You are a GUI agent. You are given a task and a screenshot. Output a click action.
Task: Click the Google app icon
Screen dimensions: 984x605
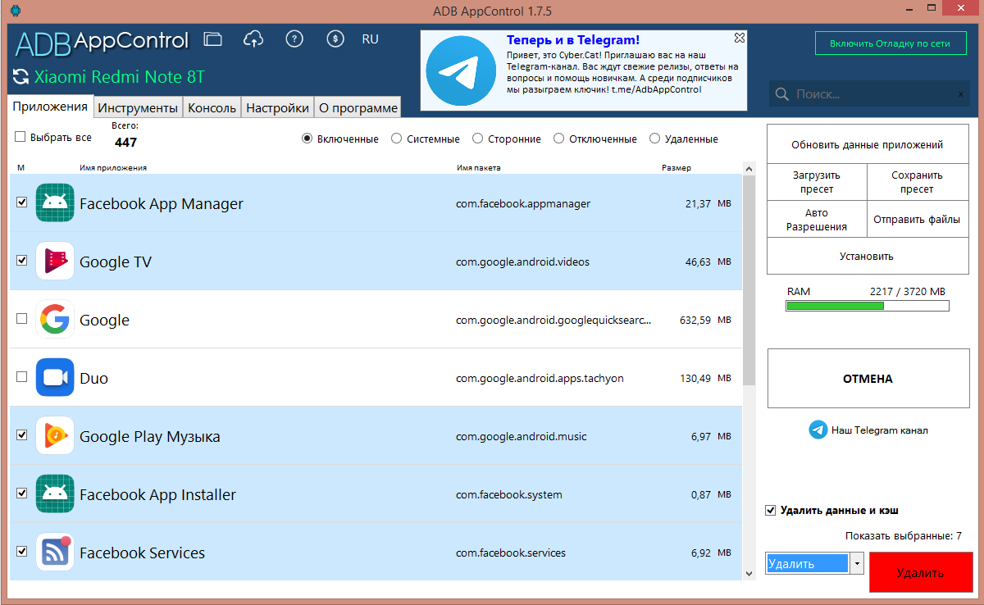click(55, 320)
